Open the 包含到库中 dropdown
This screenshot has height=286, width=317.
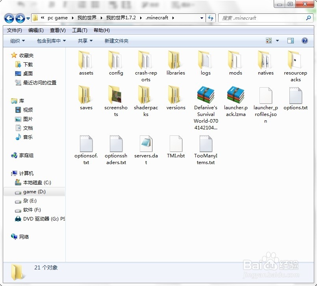[51, 41]
